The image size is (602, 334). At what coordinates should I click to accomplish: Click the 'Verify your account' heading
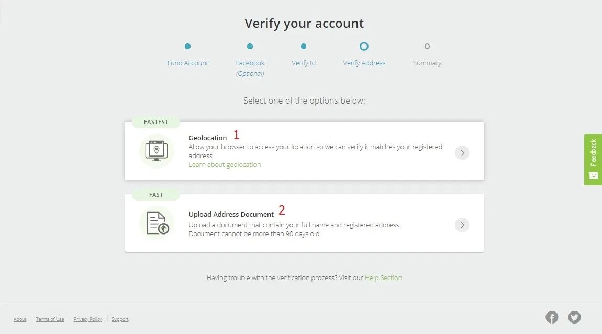(304, 24)
